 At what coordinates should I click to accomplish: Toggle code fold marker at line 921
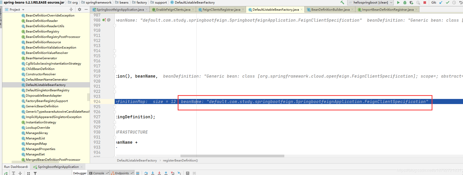pos(114,86)
